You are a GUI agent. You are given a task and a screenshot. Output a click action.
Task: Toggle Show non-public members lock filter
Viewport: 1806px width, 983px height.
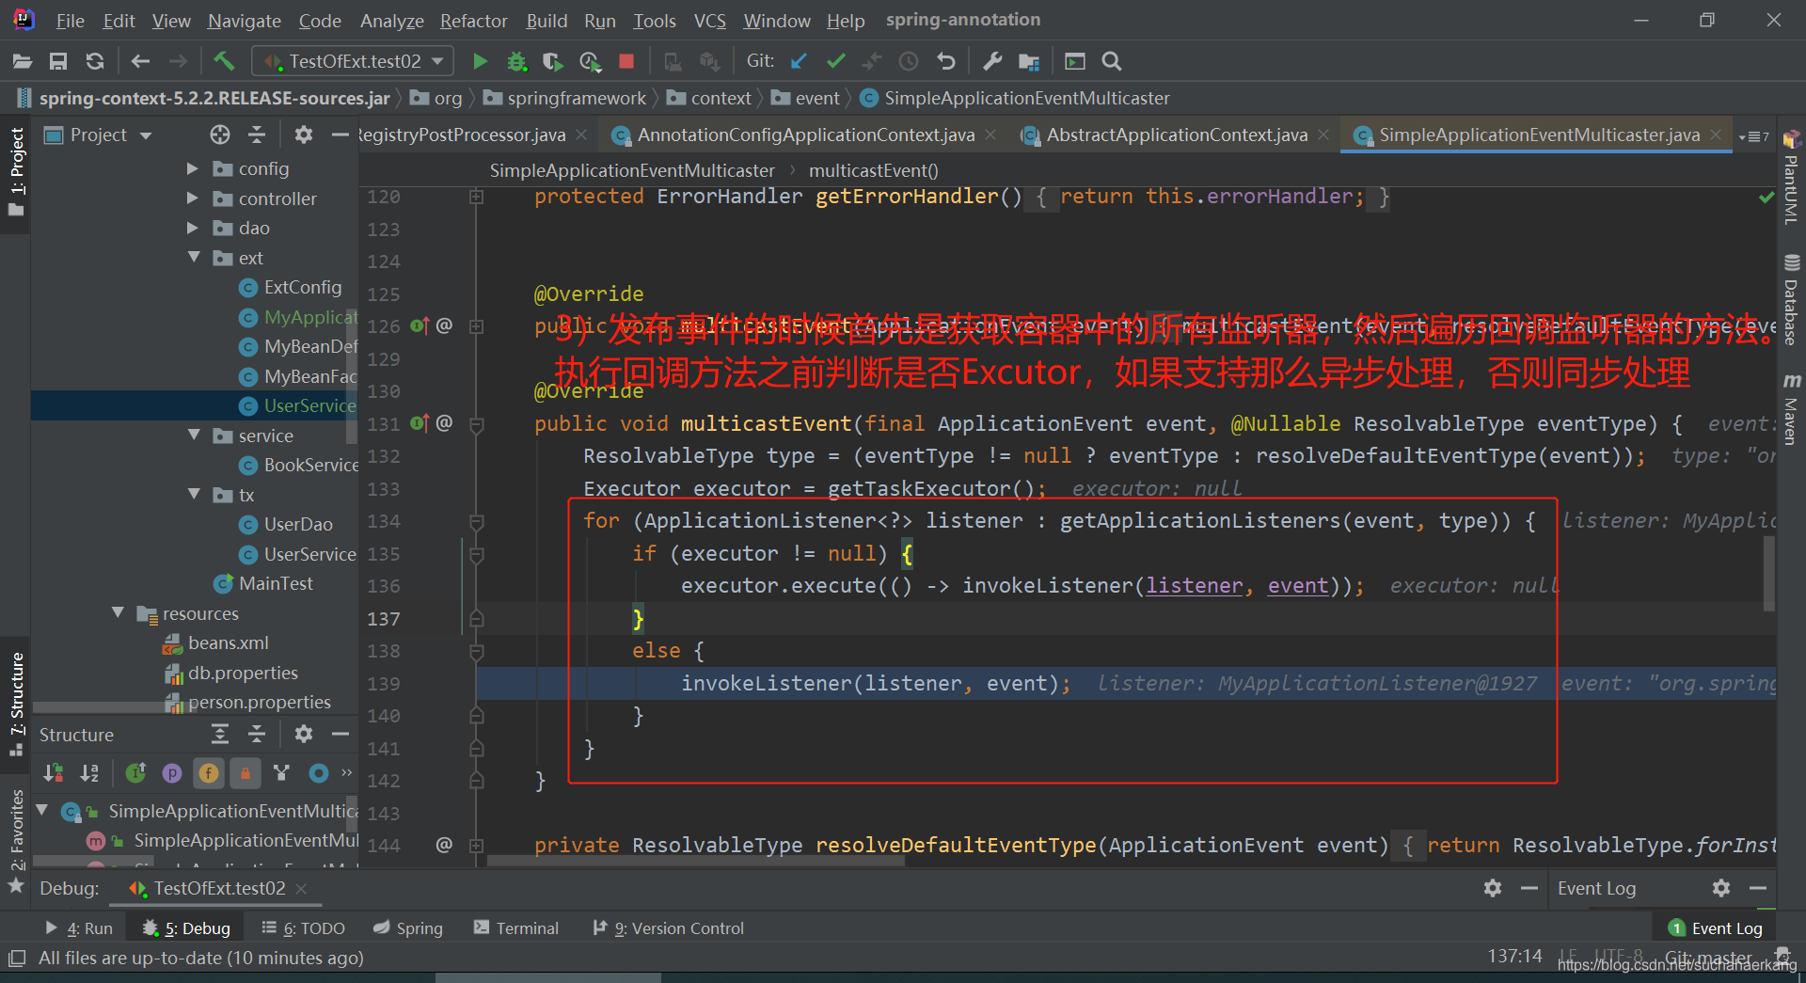pos(245,773)
